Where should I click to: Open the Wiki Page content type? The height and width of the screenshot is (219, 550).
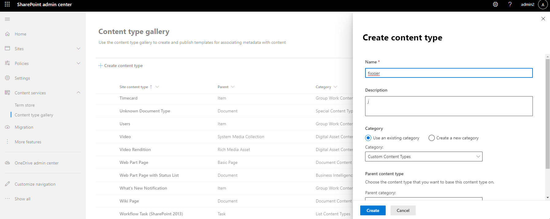[x=129, y=201]
